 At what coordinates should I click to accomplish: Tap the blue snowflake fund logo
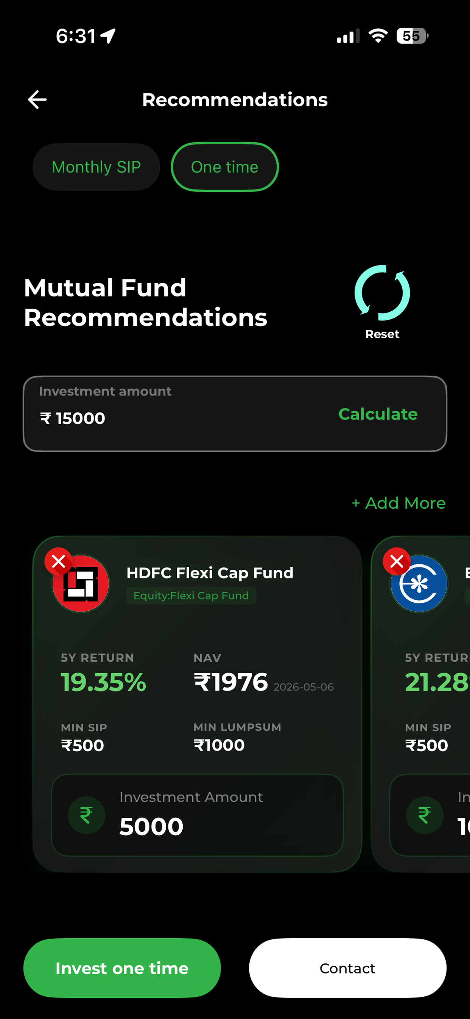419,583
